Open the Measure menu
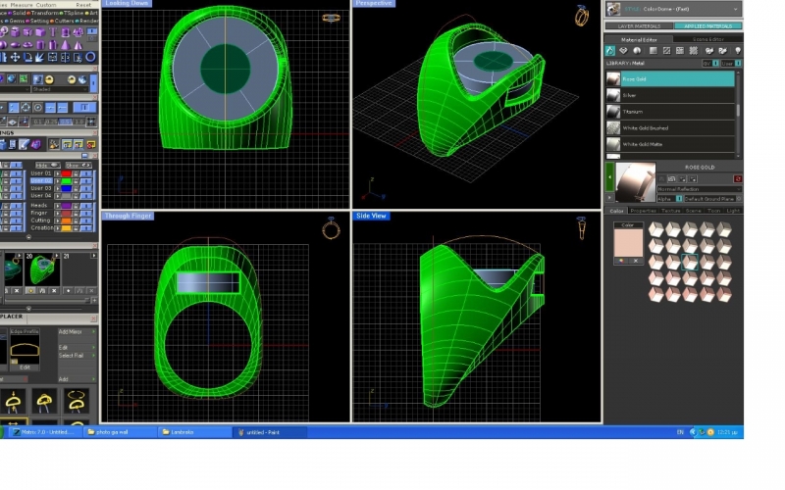Image resolution: width=785 pixels, height=490 pixels. [x=22, y=5]
